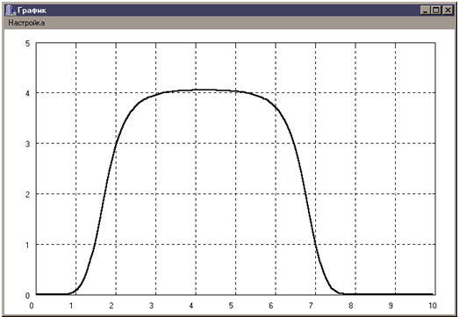
Task: Click the y-axis label 1
Action: tap(27, 245)
